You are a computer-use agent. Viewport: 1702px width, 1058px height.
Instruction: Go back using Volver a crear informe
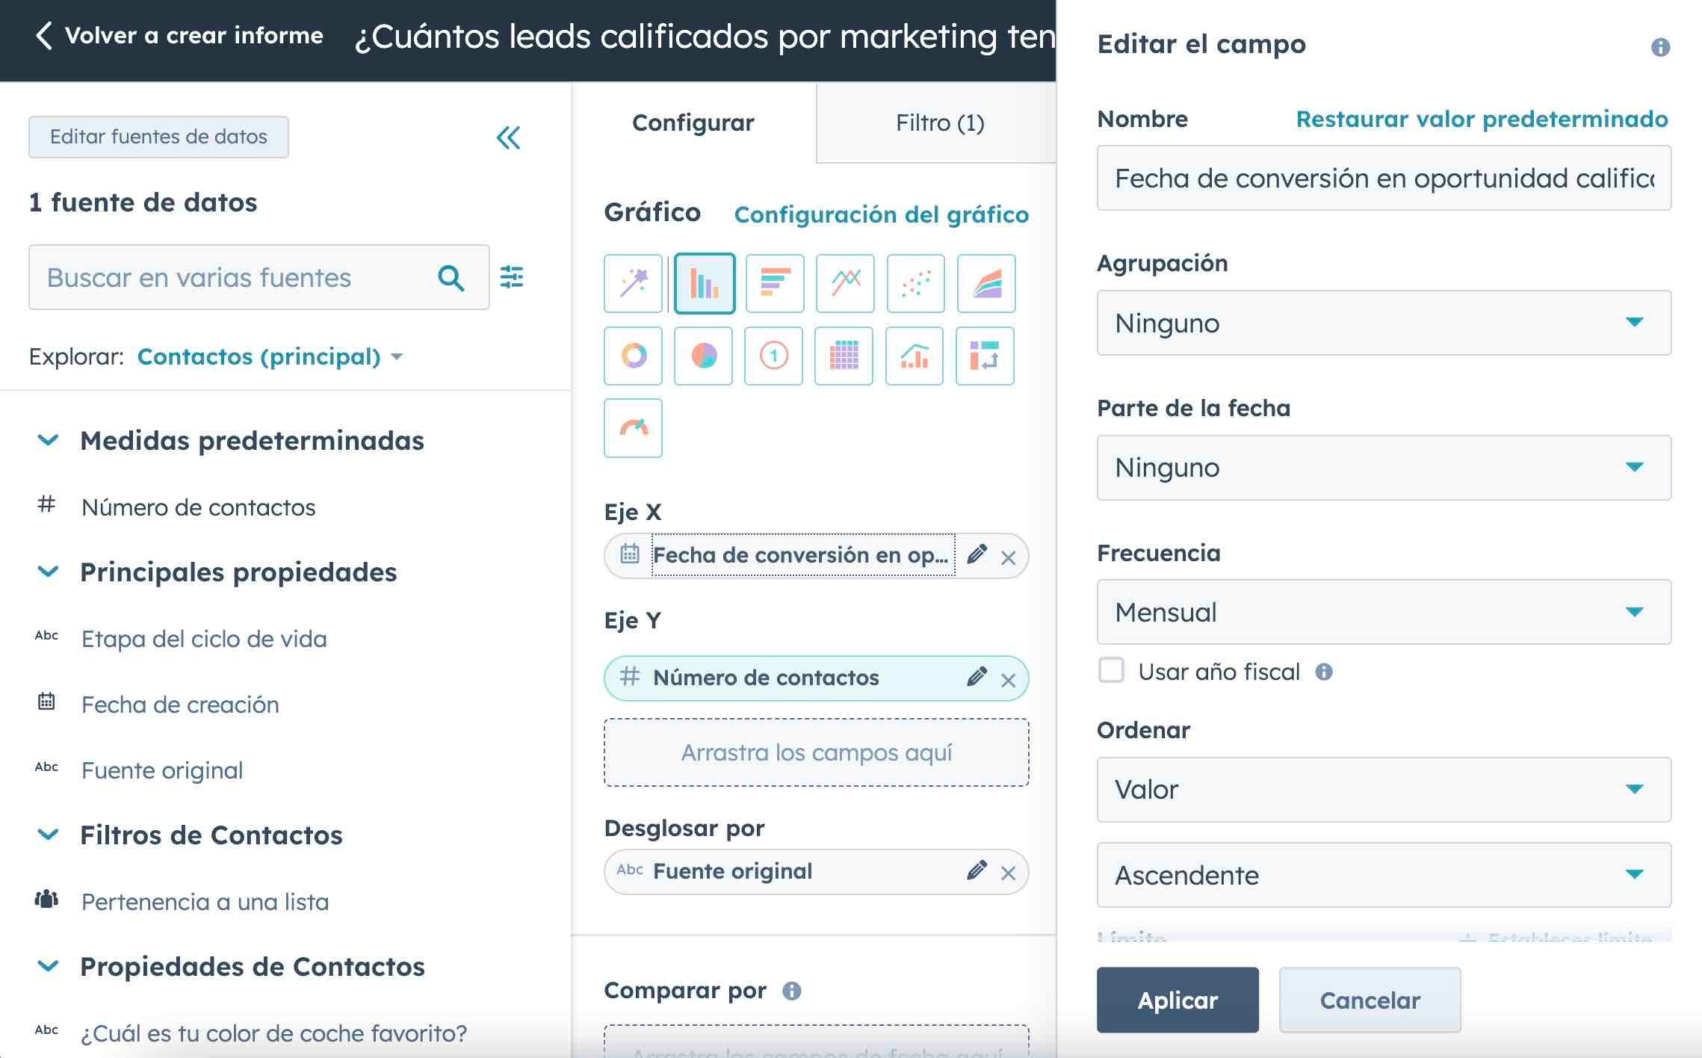(179, 35)
